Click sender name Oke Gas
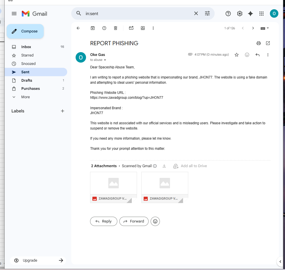The image size is (285, 270). (x=98, y=55)
